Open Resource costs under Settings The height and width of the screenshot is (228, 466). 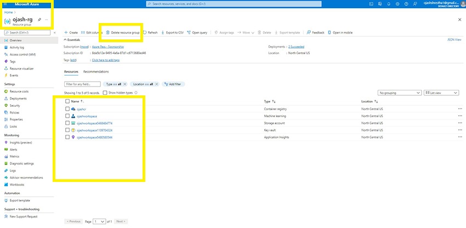tap(19, 92)
